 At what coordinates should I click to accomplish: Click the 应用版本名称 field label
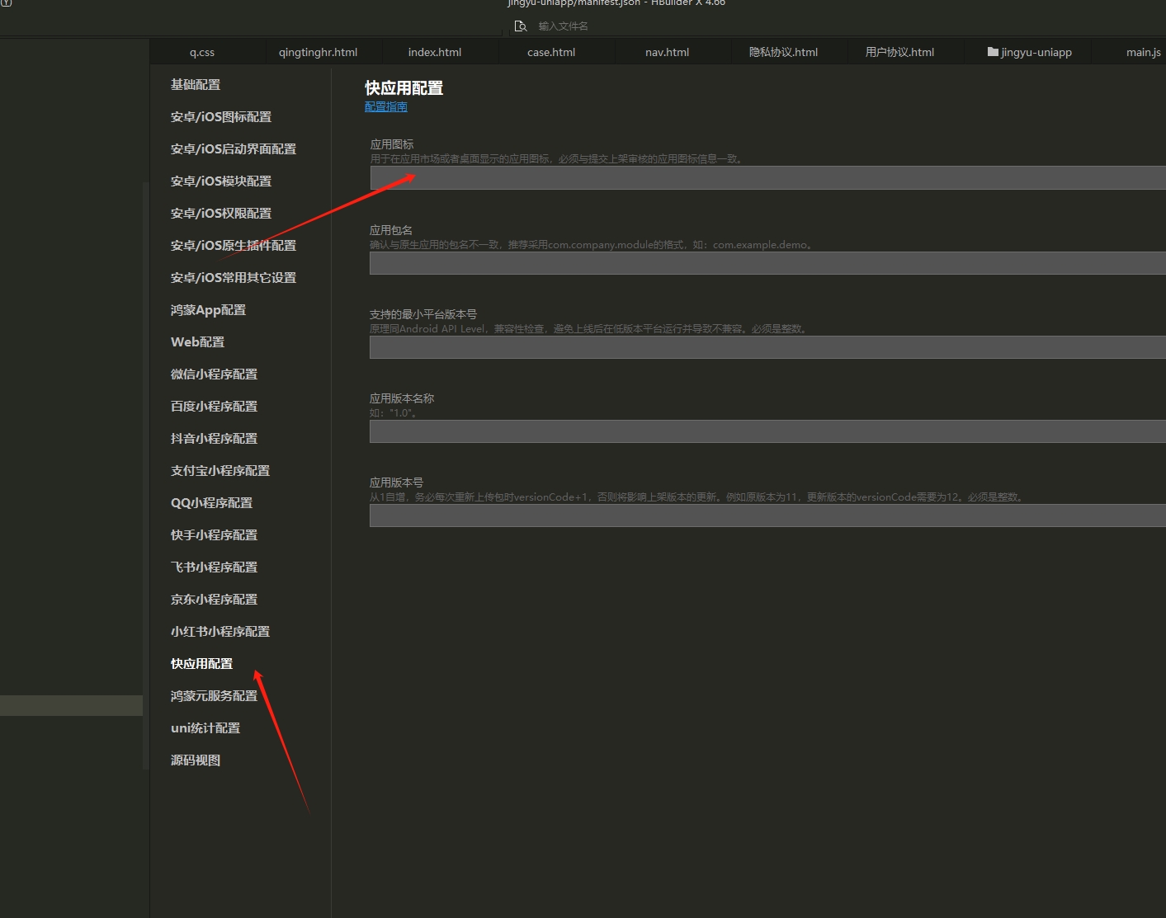(402, 398)
